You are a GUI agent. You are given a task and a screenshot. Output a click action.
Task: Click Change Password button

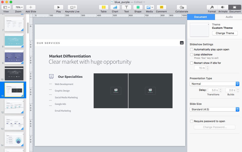click(215, 127)
